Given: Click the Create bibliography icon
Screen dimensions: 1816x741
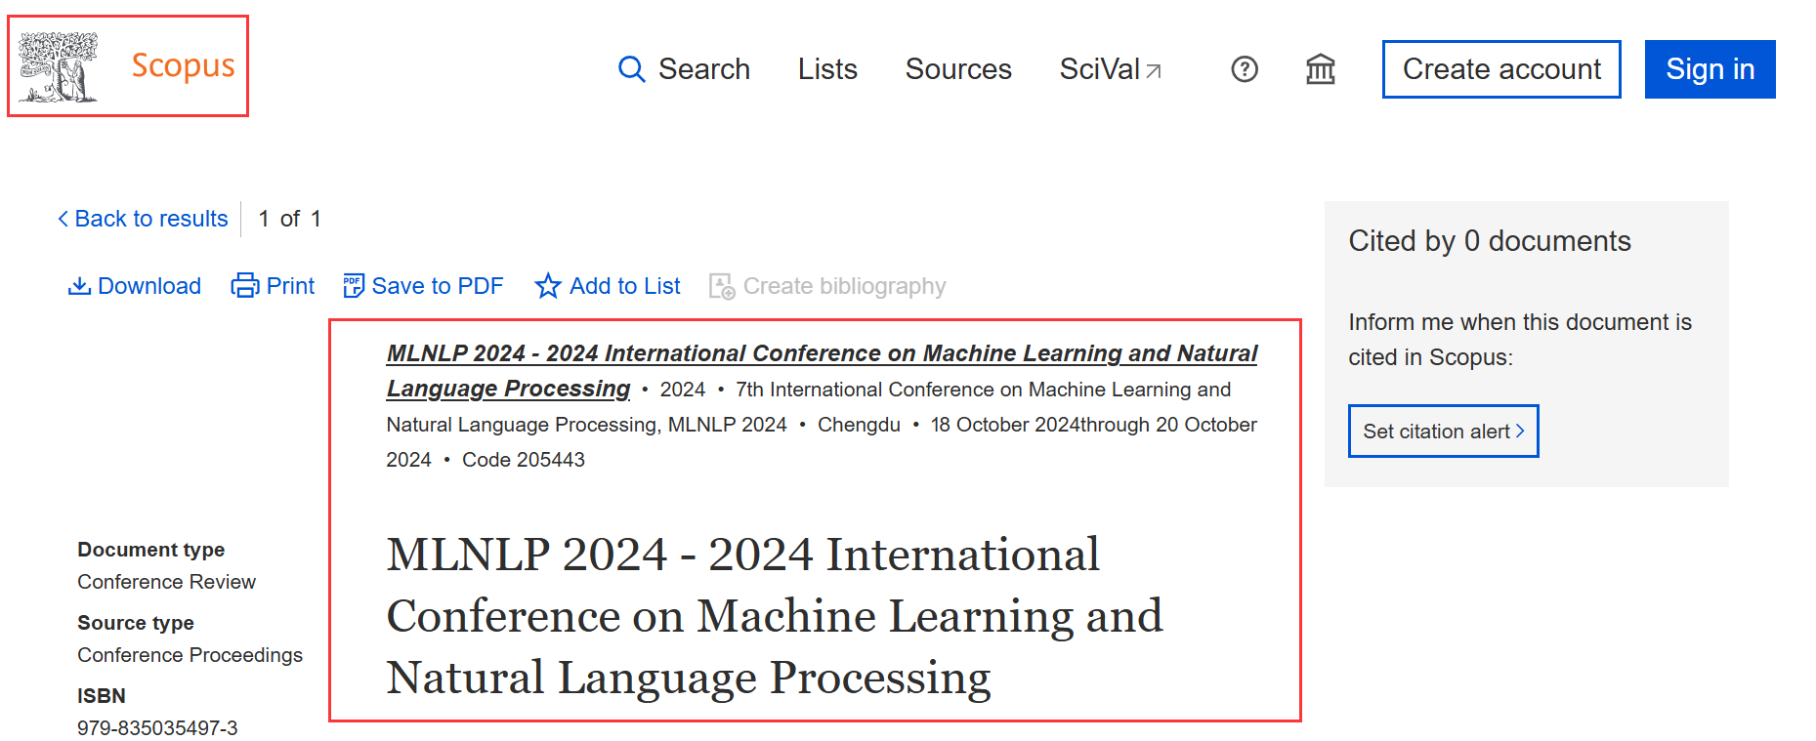Looking at the screenshot, I should point(722,286).
